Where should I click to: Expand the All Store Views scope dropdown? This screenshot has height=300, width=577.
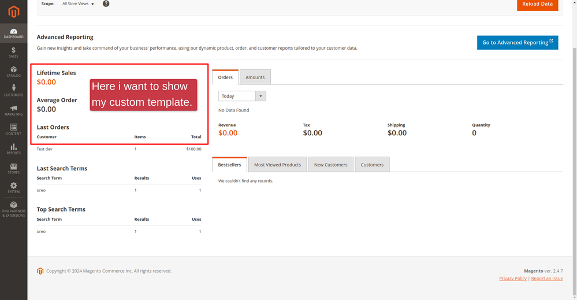[x=78, y=4]
